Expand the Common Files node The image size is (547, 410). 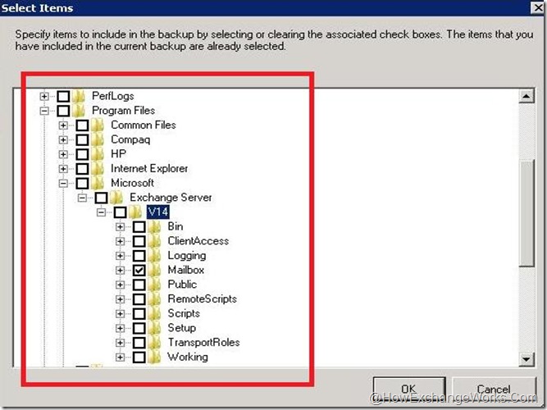coord(63,125)
